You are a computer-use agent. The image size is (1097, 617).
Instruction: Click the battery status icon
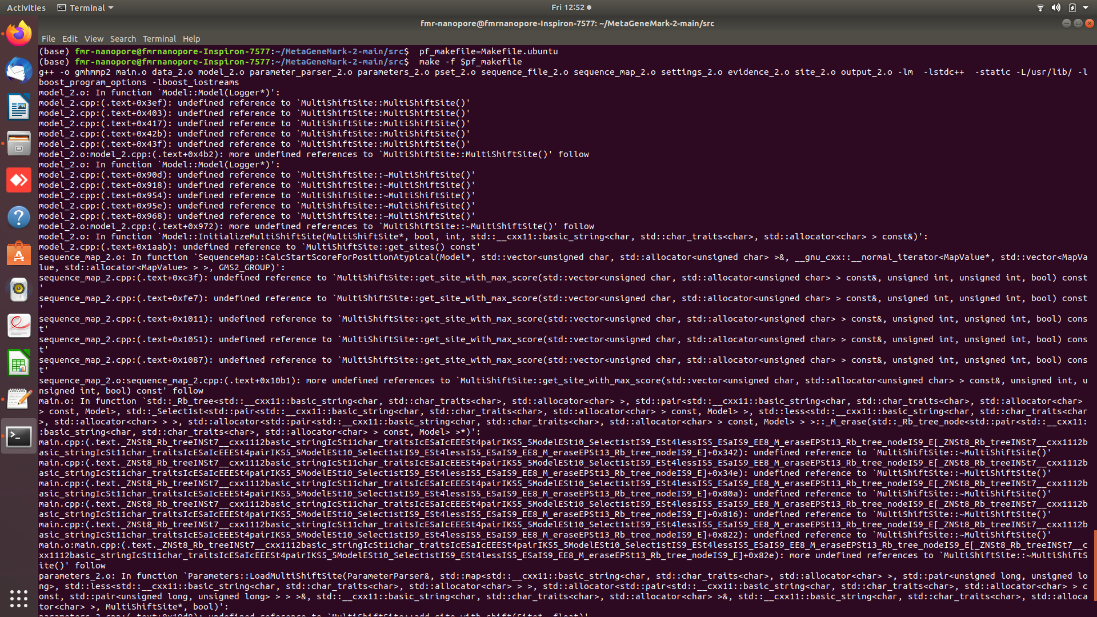(1072, 7)
